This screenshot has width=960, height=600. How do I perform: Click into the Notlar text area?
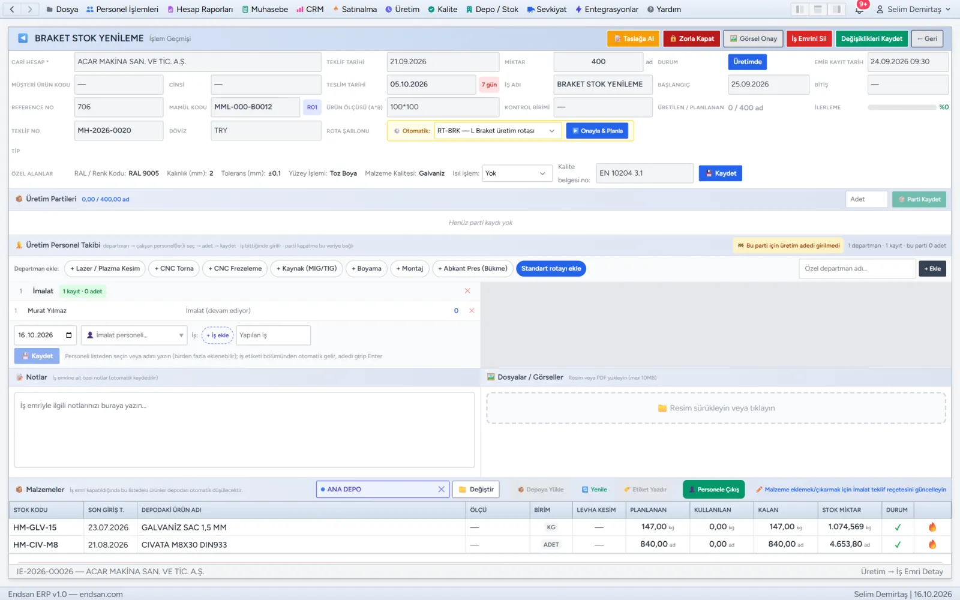coord(244,430)
